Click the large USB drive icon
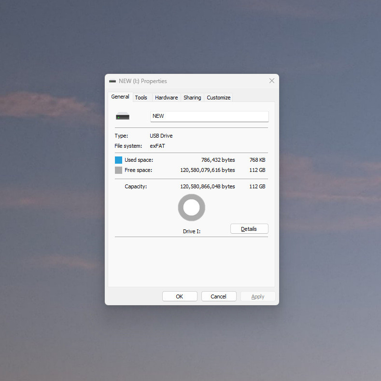This screenshot has width=381, height=381. pyautogui.click(x=123, y=116)
